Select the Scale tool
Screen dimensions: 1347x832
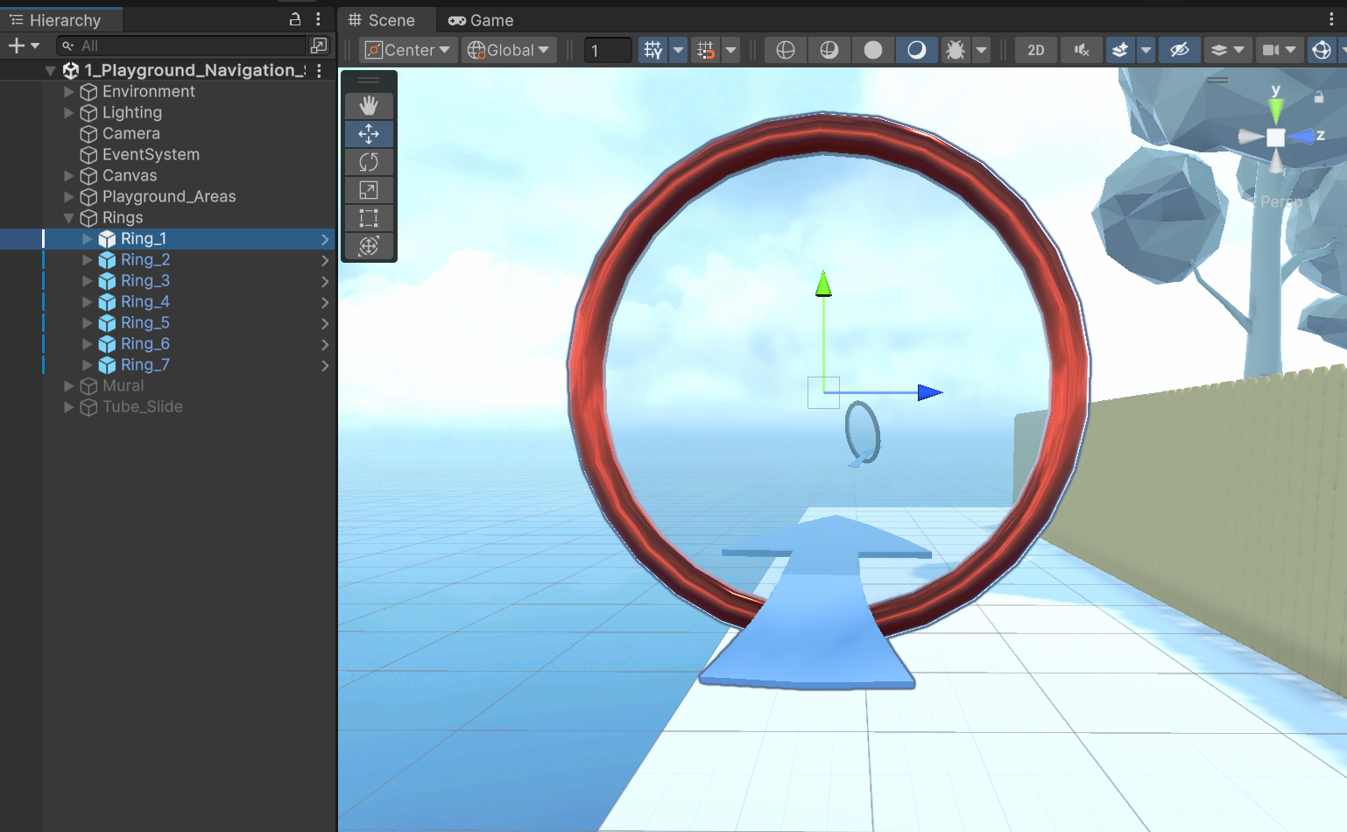(x=369, y=190)
